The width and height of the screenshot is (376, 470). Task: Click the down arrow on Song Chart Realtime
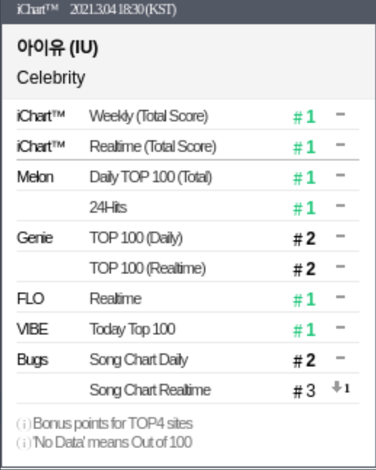pos(337,387)
